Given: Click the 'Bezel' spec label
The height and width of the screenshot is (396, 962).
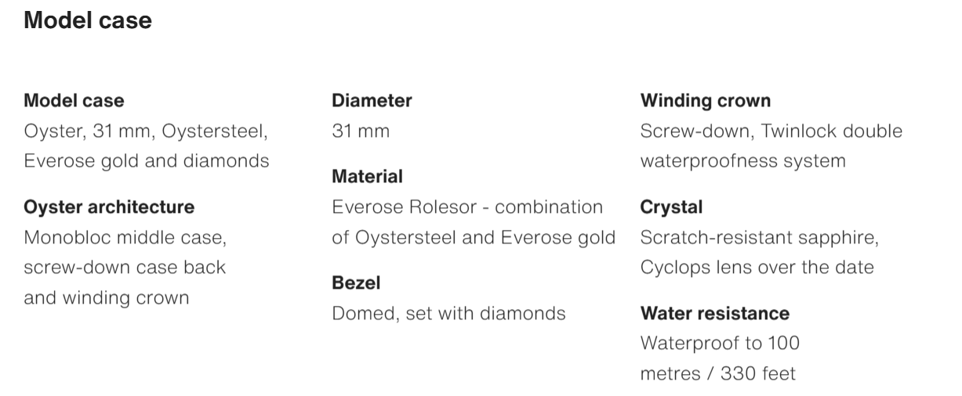Looking at the screenshot, I should tap(356, 283).
